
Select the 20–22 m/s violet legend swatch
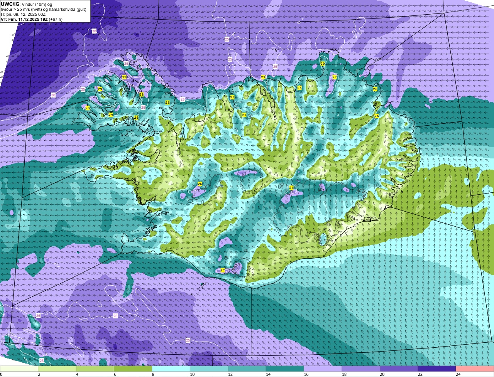point(399,369)
